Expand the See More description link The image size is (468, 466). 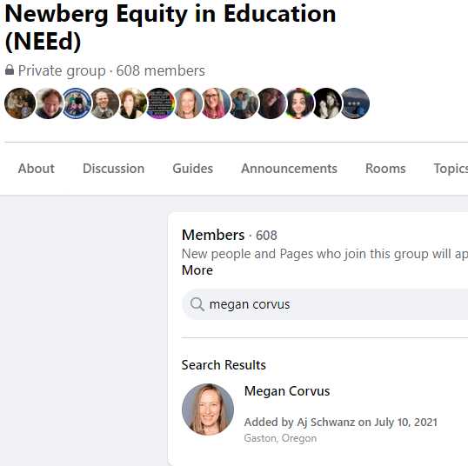click(197, 270)
